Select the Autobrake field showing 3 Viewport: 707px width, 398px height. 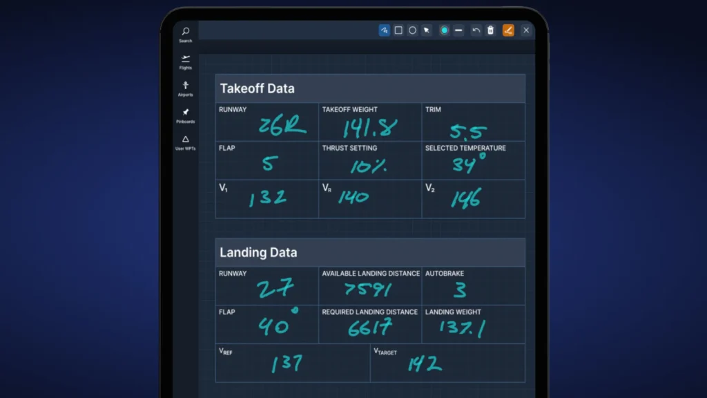click(473, 287)
